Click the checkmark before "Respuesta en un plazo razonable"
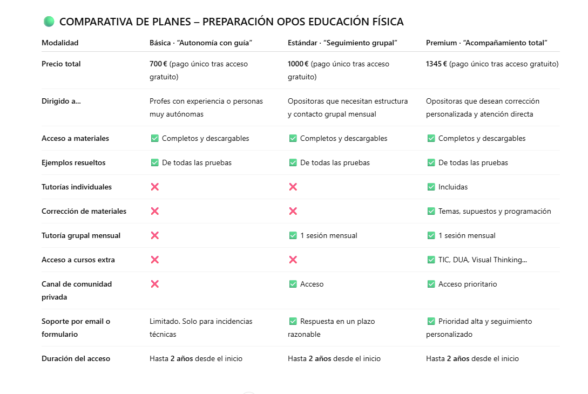This screenshot has height=394, width=588. point(293,321)
